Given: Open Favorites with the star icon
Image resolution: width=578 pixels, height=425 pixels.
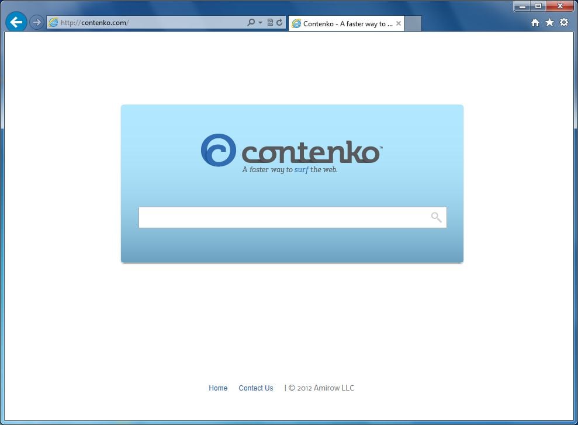Looking at the screenshot, I should coord(549,22).
